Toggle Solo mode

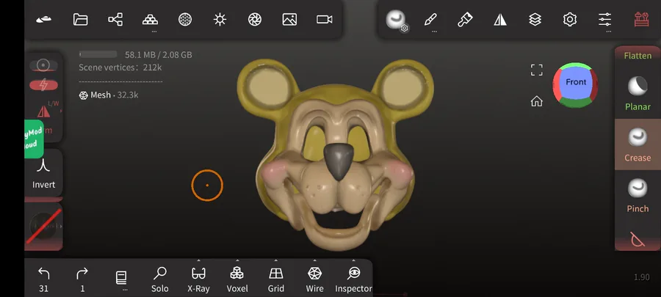[160, 279]
